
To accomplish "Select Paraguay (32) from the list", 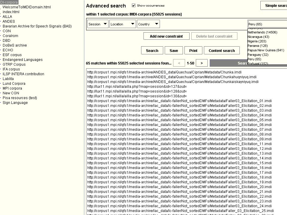I will click(x=258, y=55).
